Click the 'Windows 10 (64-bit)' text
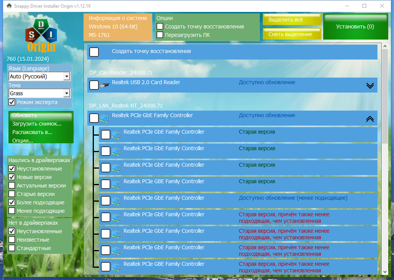Image resolution: width=394 pixels, height=280 pixels. [113, 27]
